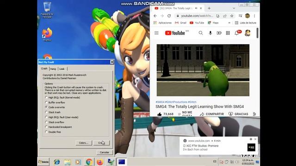The height and width of the screenshot is (166, 296).
Task: Open Chrome tab search dropdown arrow
Action: point(234,8)
